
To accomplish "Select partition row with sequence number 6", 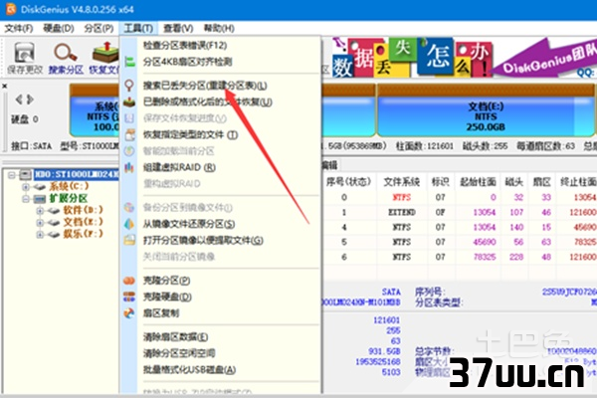I will tap(460, 257).
